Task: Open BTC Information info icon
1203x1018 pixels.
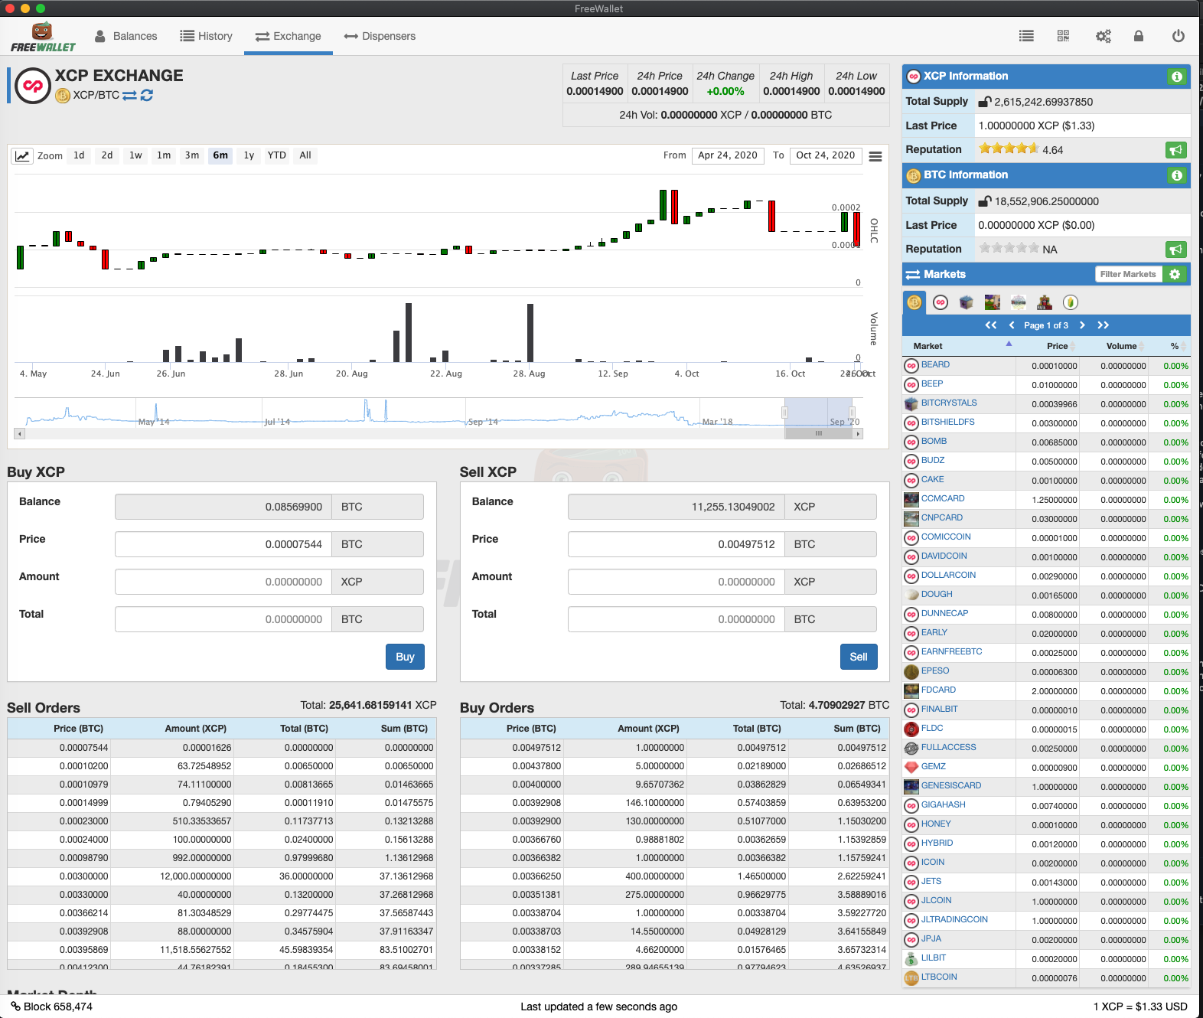Action: coord(1177,175)
